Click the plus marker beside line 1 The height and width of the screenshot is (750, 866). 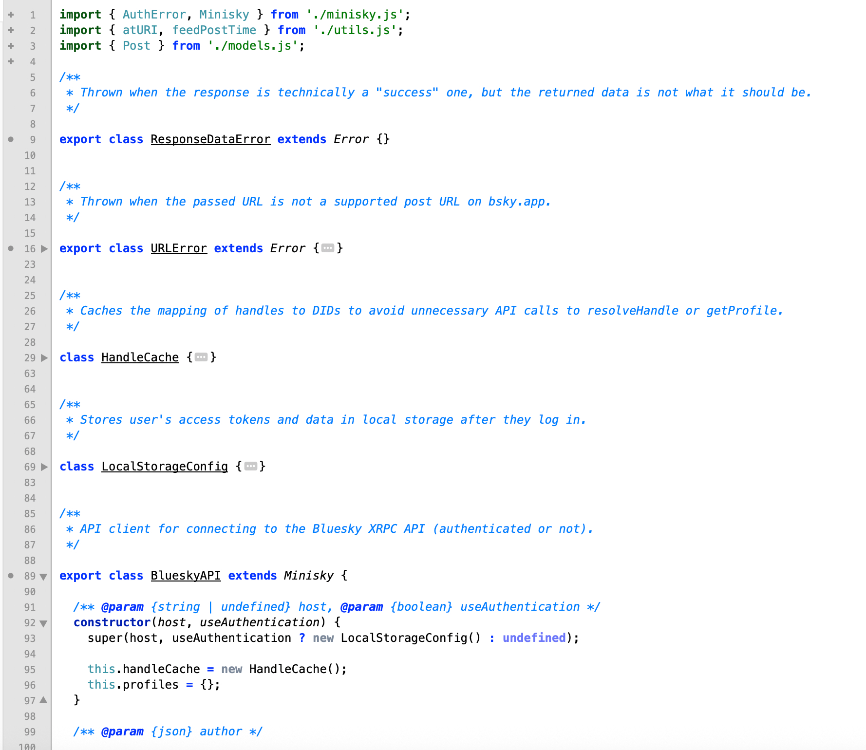pyautogui.click(x=10, y=15)
